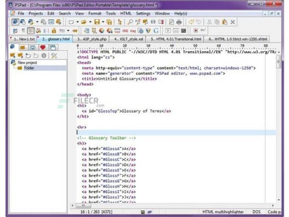Toggle the column ruler lines icon
289x217 pixels.
[45, 30]
